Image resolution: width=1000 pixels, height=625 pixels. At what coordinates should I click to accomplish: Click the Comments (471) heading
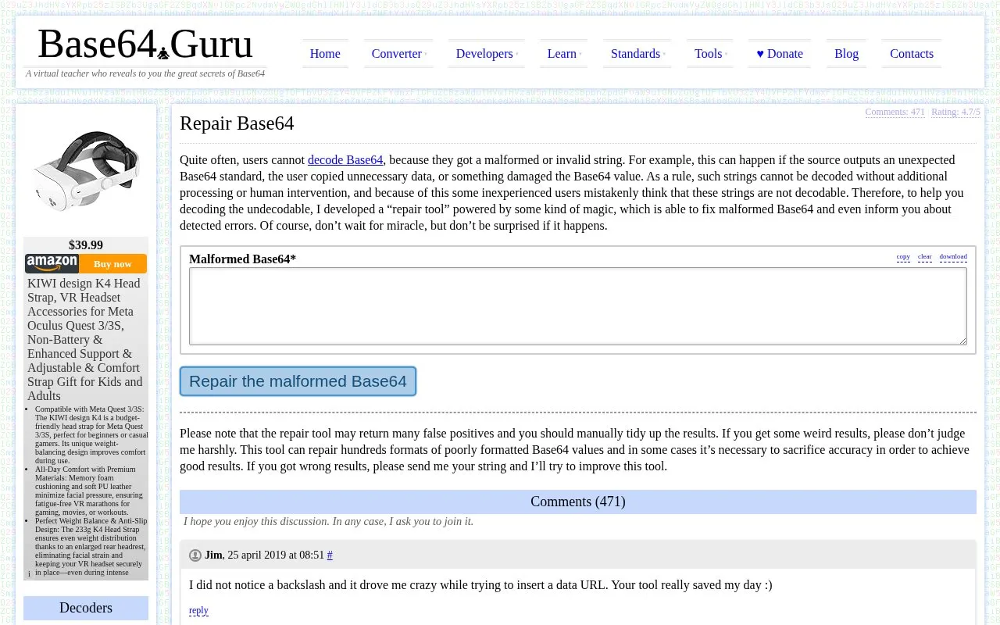point(578,502)
